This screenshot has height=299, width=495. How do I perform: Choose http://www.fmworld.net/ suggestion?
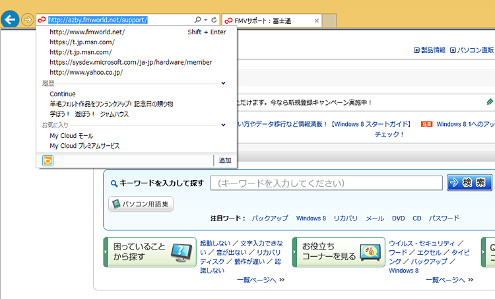[x=87, y=32]
